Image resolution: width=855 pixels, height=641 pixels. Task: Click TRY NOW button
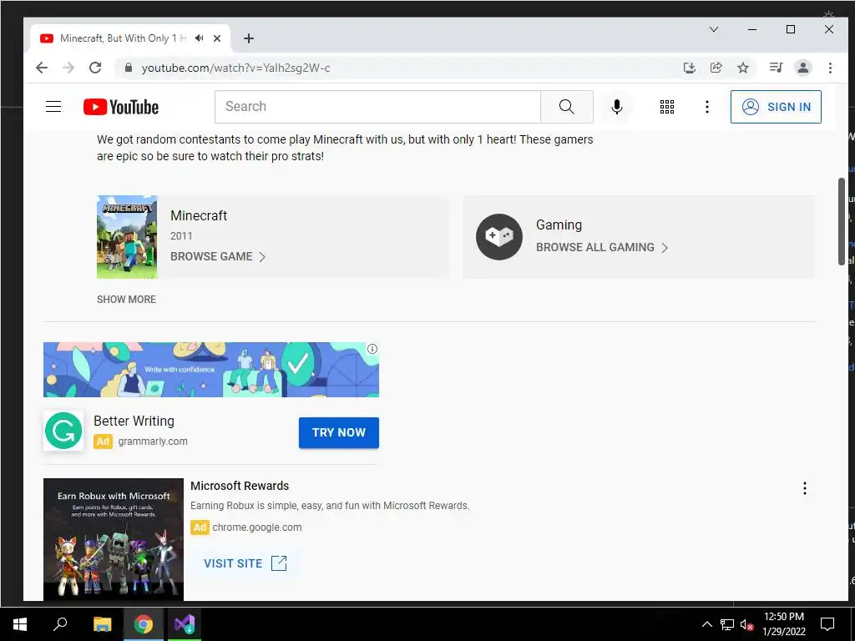pyautogui.click(x=339, y=433)
